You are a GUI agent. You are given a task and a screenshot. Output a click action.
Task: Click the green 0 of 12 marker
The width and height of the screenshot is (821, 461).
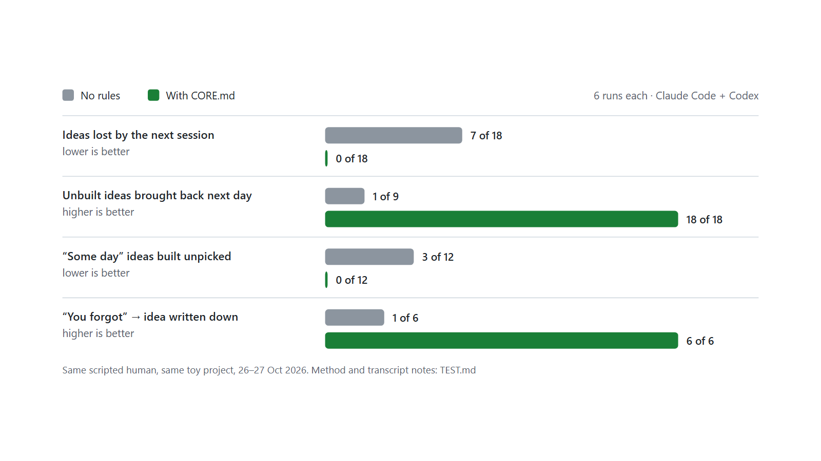pyautogui.click(x=326, y=280)
